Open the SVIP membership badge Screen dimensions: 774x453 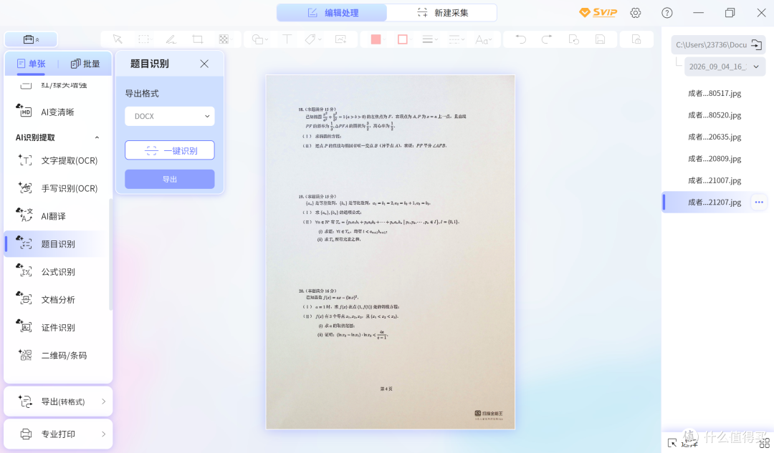598,13
